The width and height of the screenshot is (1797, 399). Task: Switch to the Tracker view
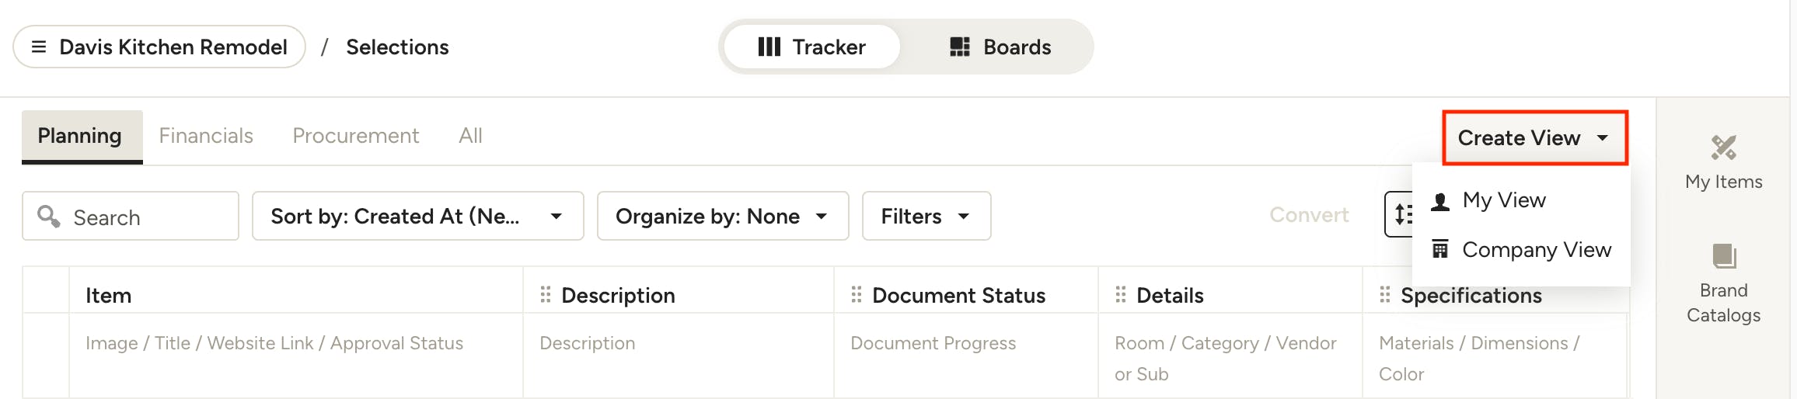pos(811,47)
